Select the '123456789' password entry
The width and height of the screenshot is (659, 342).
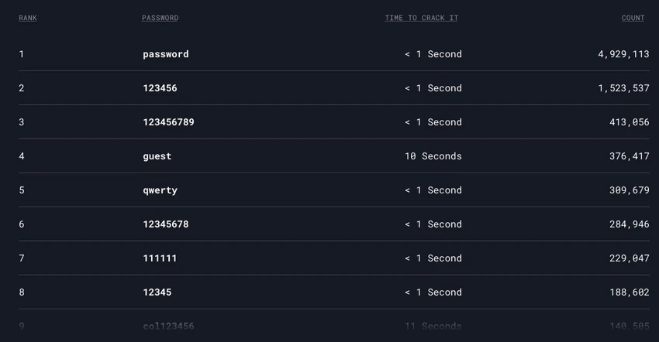(168, 122)
